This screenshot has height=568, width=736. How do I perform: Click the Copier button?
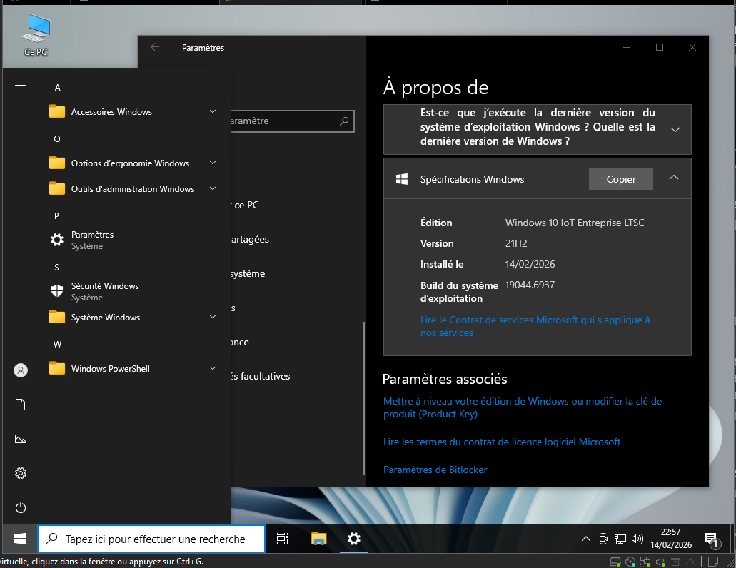pyautogui.click(x=620, y=179)
